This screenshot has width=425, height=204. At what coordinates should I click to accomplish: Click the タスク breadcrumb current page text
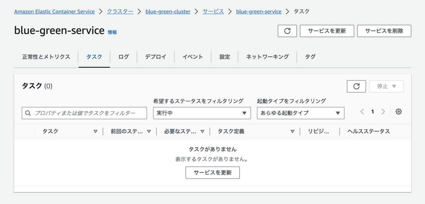click(301, 11)
